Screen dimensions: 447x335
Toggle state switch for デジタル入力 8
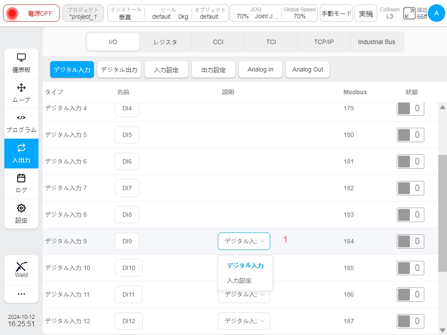pos(410,215)
